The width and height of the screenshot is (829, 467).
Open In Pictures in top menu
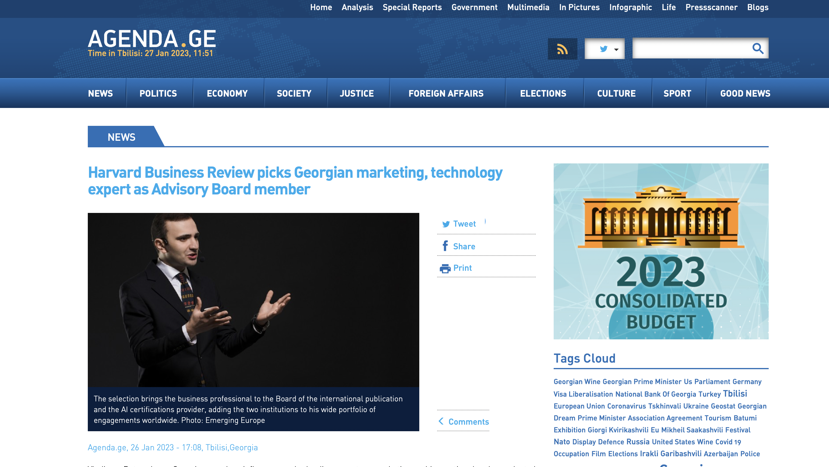[579, 7]
